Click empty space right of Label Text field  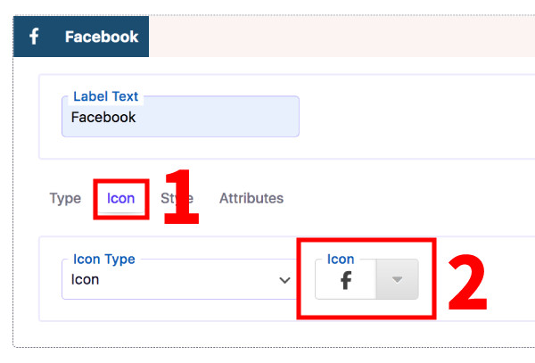pyautogui.click(x=416, y=117)
